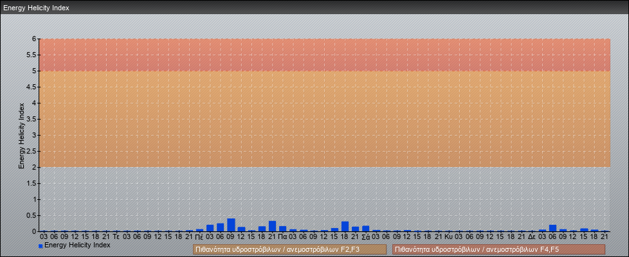Select the Δε day label on the x-axis

pyautogui.click(x=532, y=236)
